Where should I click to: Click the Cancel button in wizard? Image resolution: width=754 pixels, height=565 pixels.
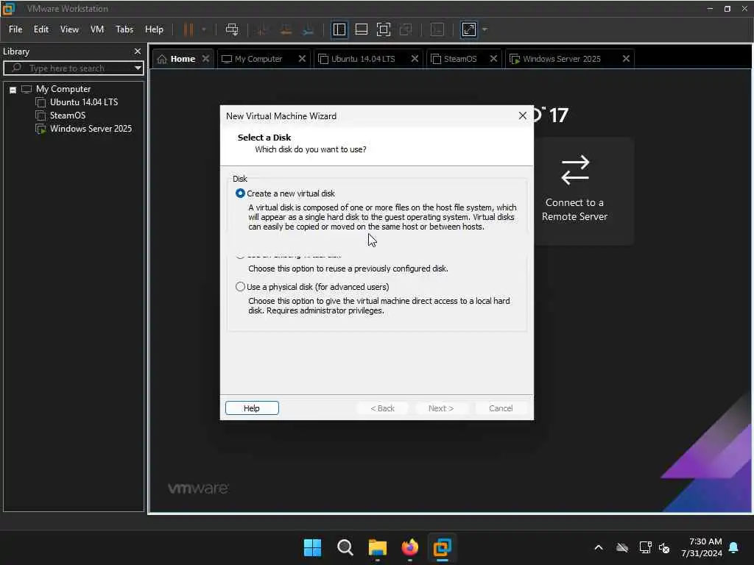pos(501,408)
